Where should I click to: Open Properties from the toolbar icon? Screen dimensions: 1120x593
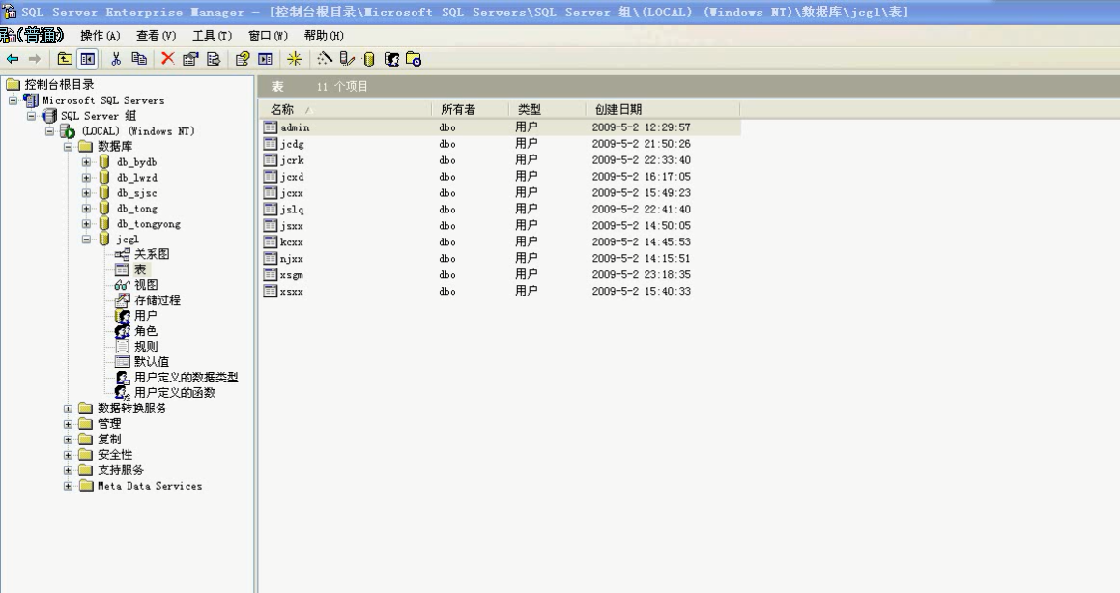(x=190, y=59)
